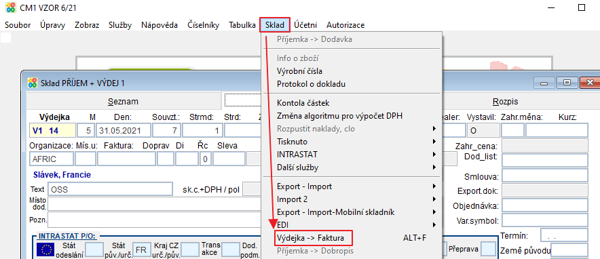Click the Stát odeslání field
The image size is (600, 259).
tap(94, 250)
